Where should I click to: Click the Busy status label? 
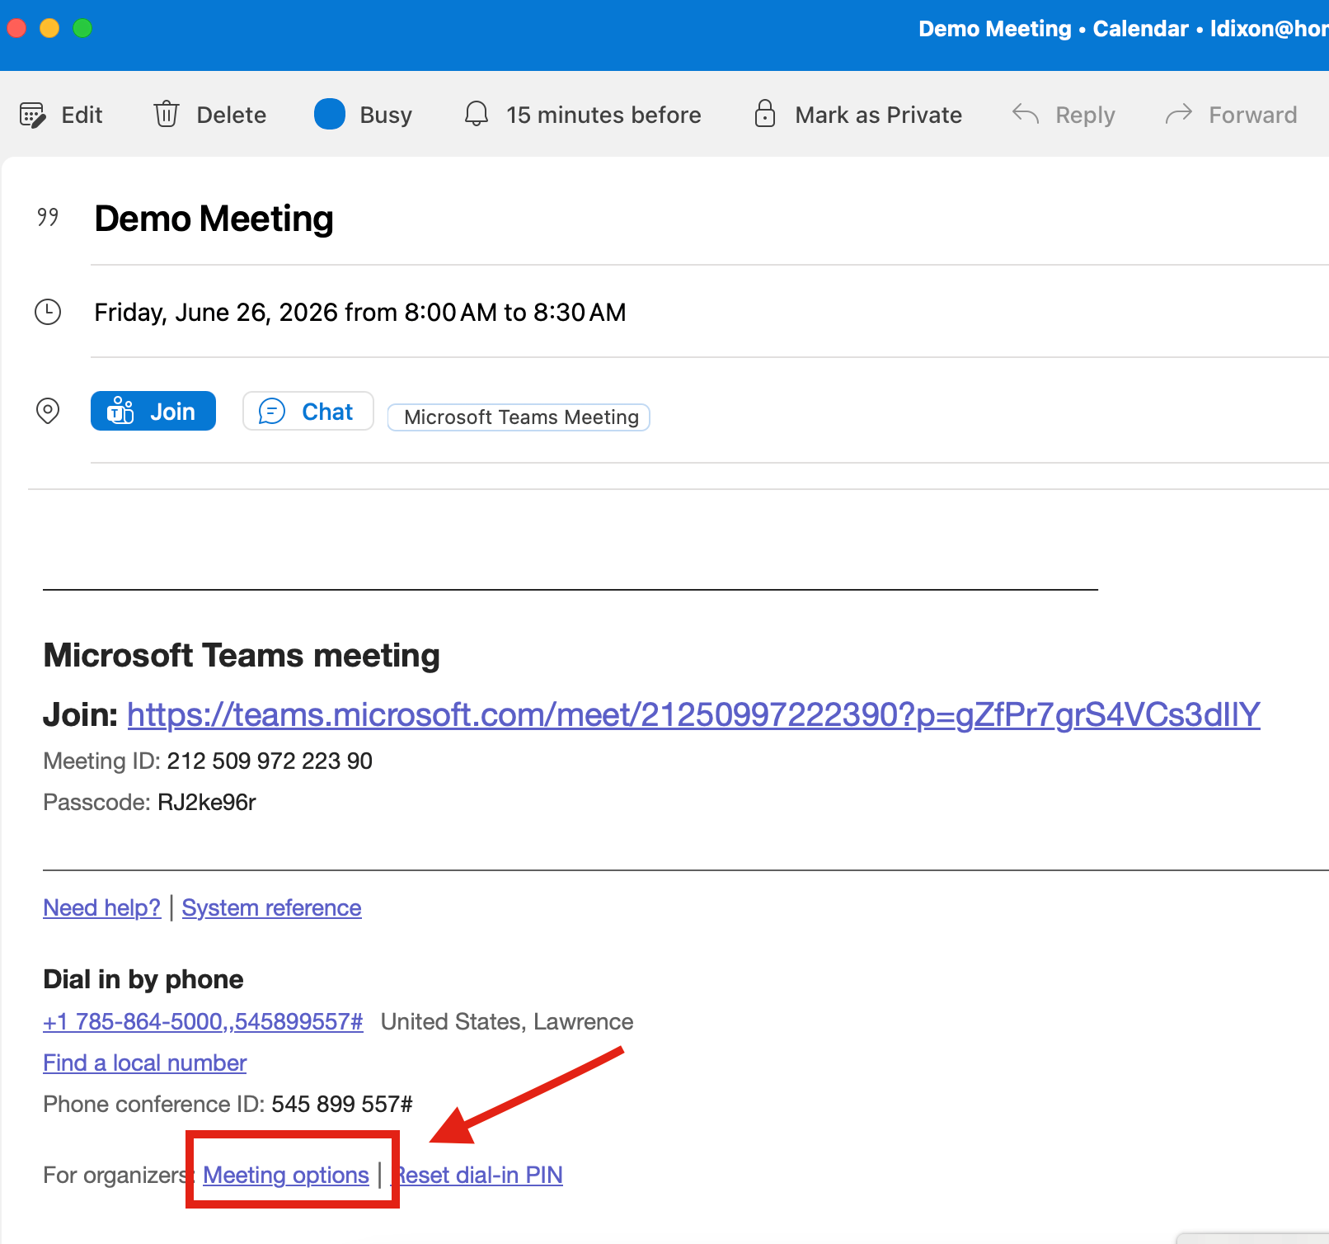(386, 115)
